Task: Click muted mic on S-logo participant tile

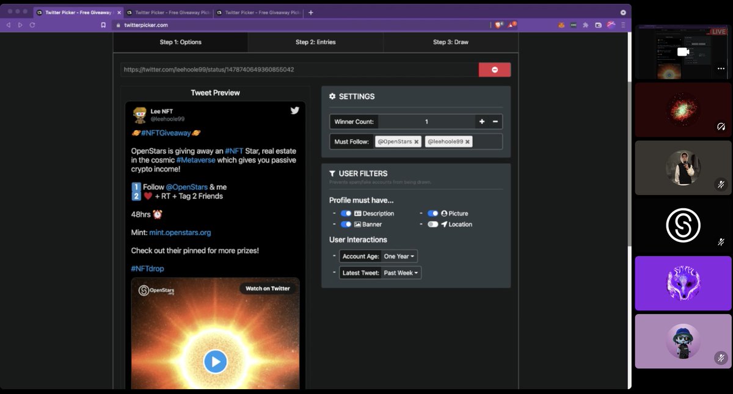Action: [721, 242]
